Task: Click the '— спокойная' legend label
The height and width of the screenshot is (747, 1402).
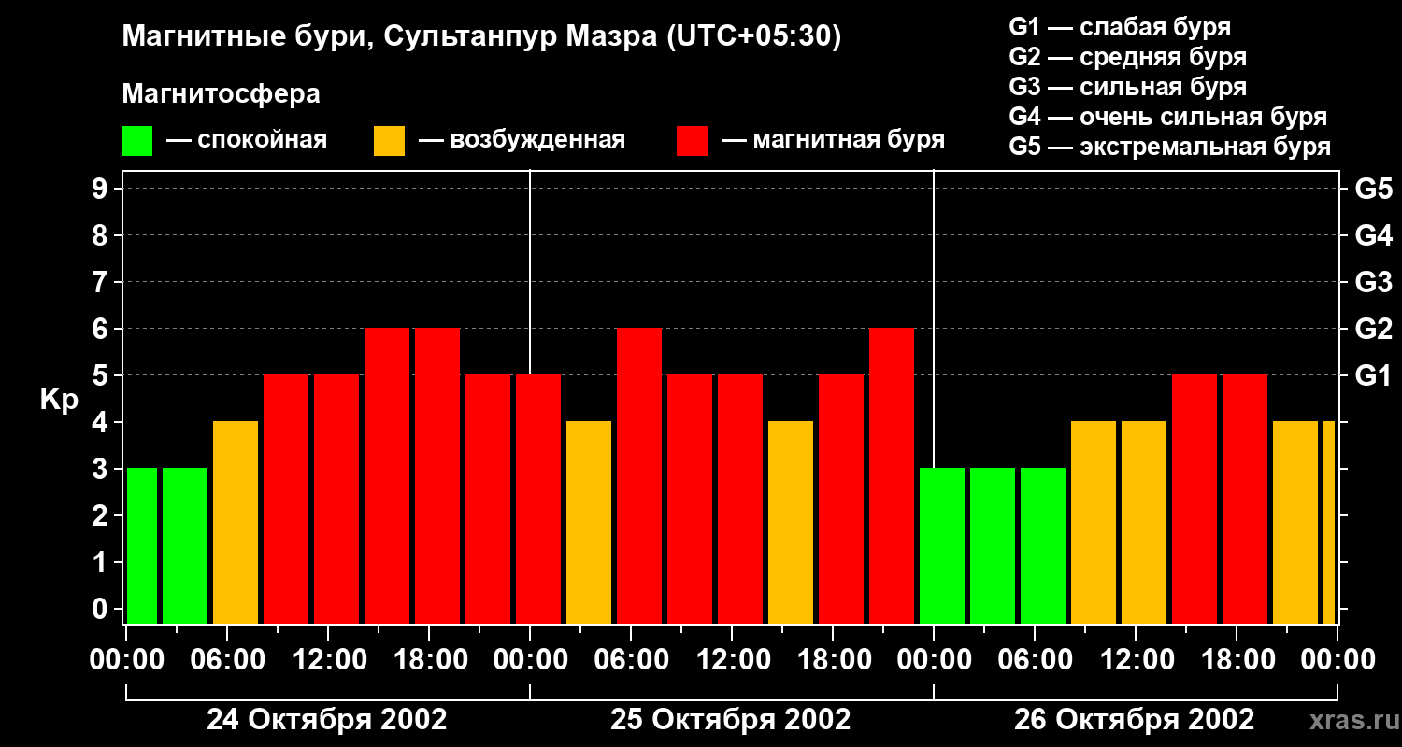Action: tap(247, 140)
